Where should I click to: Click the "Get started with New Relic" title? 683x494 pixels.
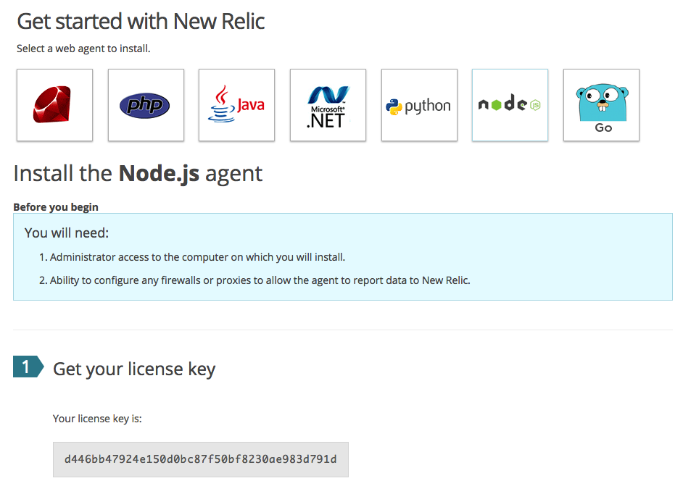point(141,21)
